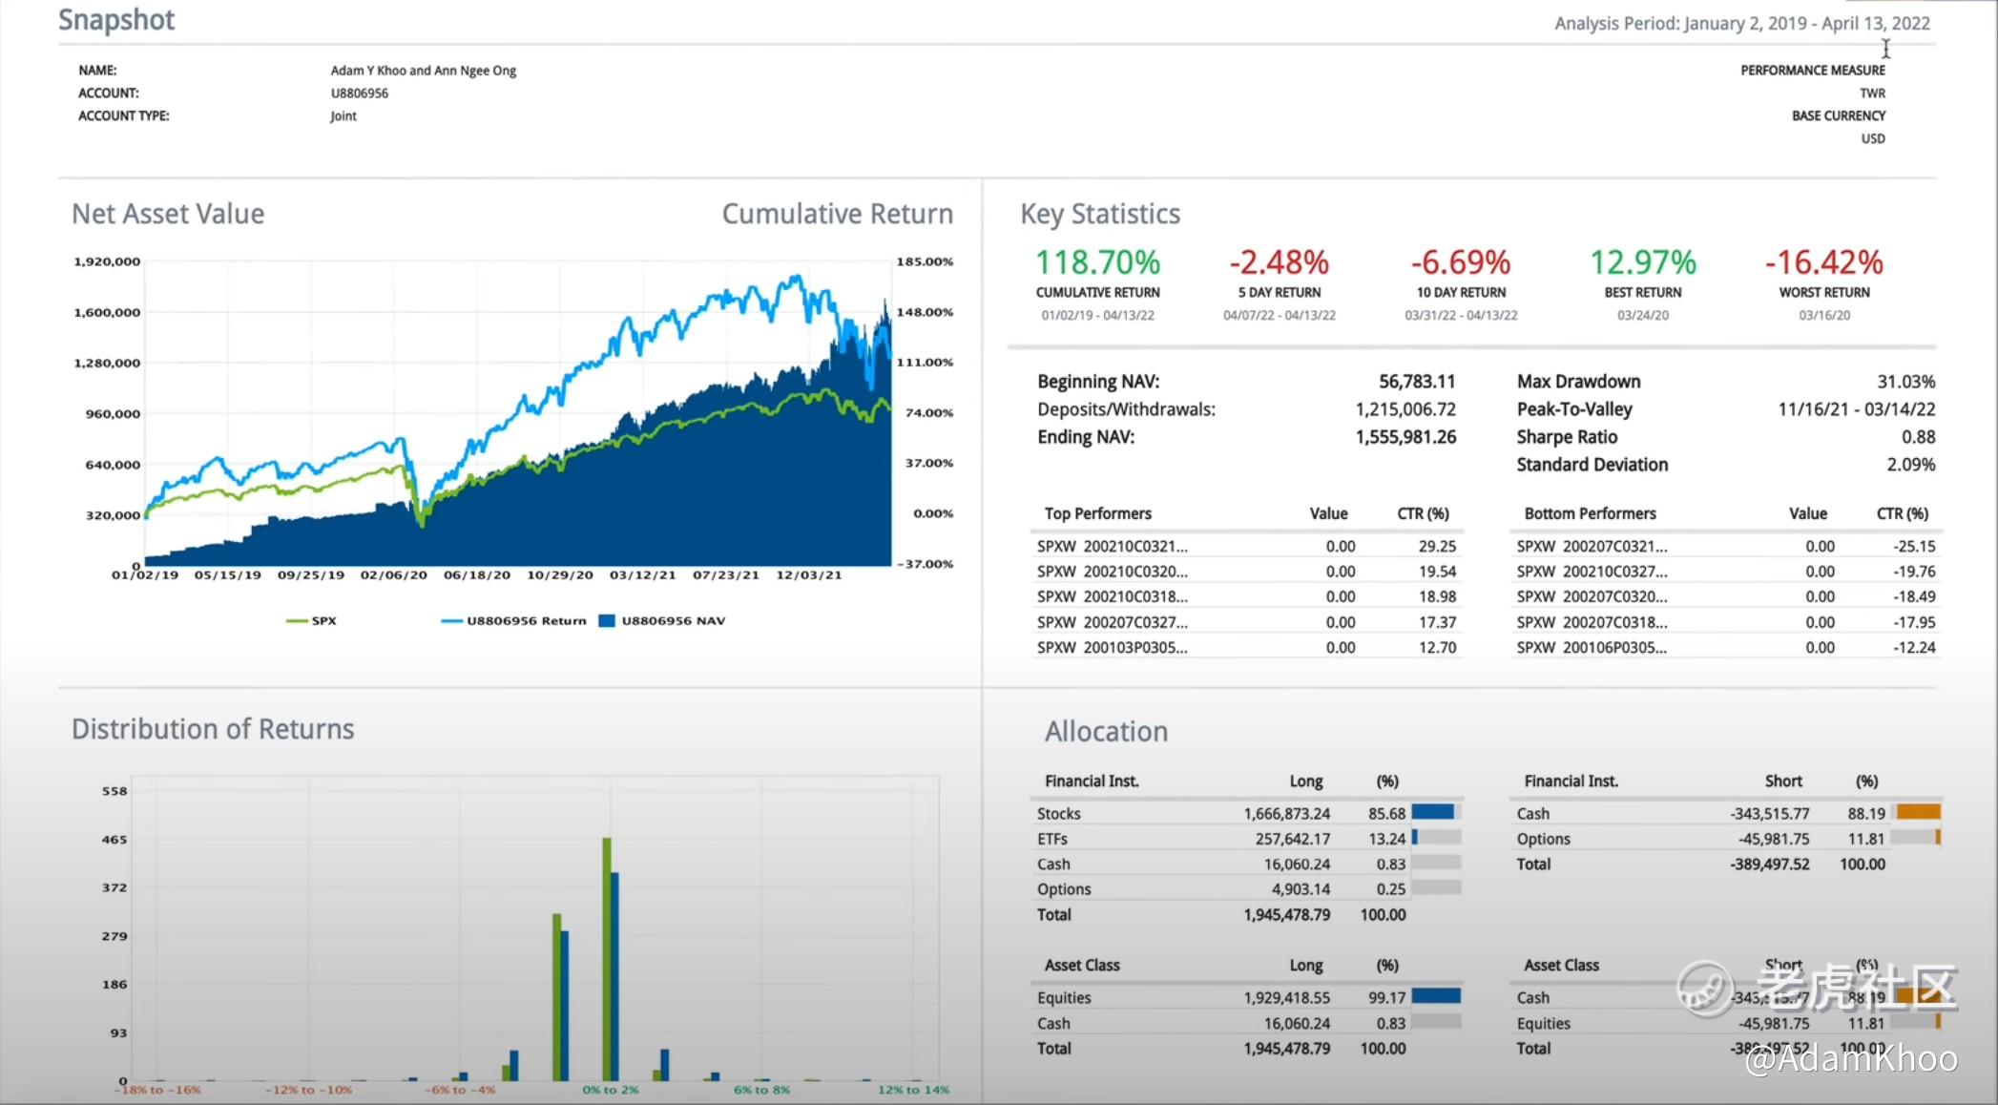Select the Net Asset Value heading

[x=168, y=214]
